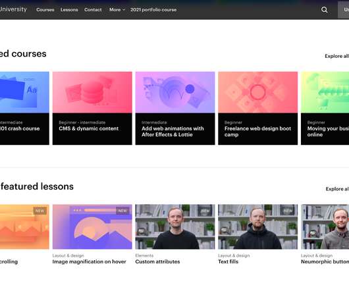The width and height of the screenshot is (349, 291).
Task: Click NEW badge on Image magnification thumbnail
Action: 122,211
